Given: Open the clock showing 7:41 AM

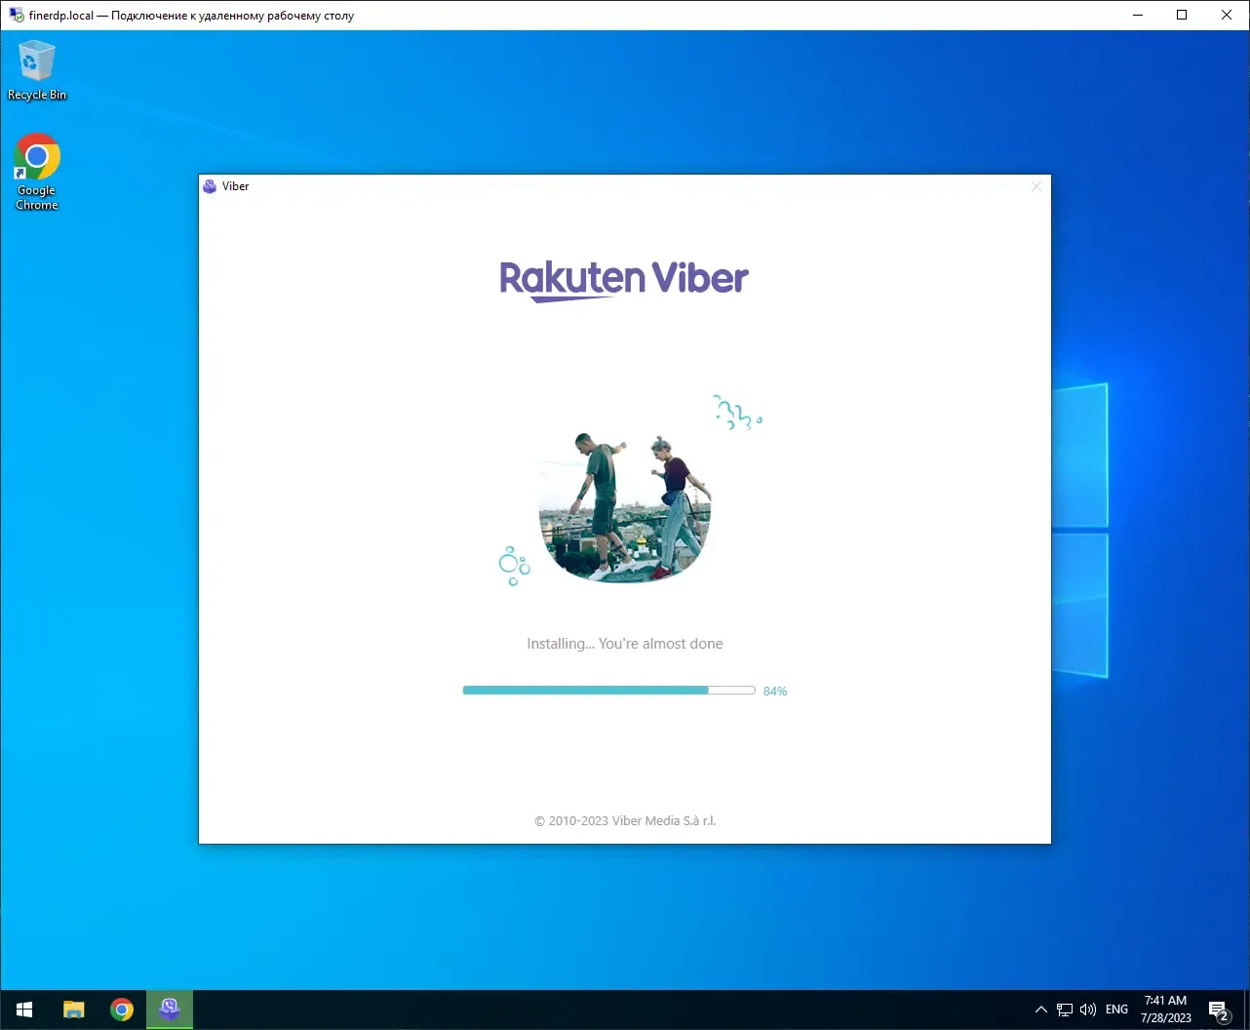Looking at the screenshot, I should (x=1165, y=1010).
